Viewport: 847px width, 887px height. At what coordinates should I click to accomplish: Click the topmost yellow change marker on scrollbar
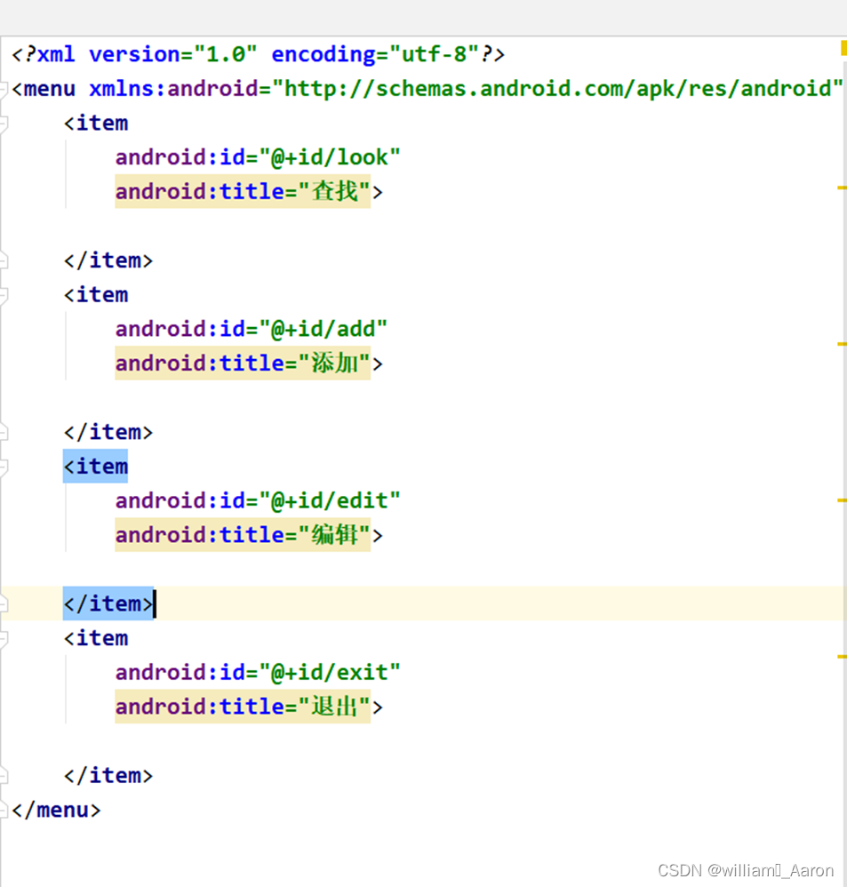point(843,49)
